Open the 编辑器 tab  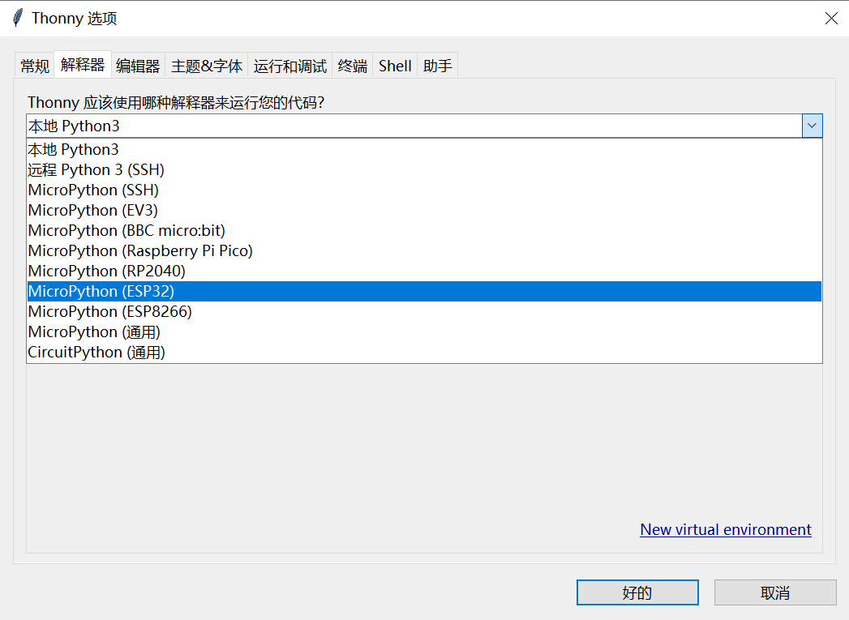(x=138, y=66)
